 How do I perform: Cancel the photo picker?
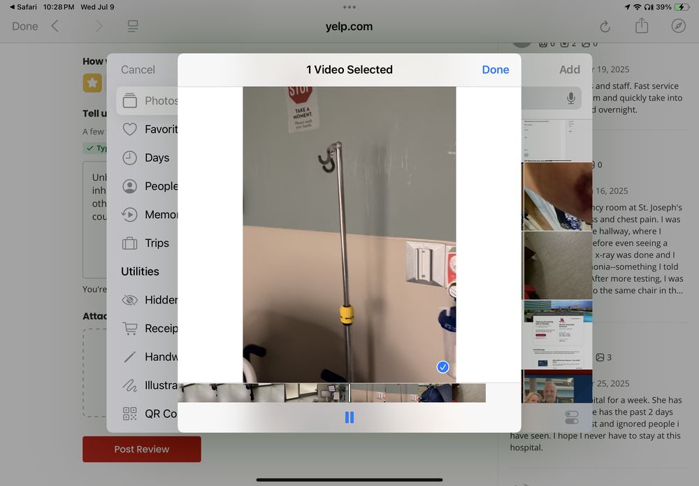[x=138, y=69]
